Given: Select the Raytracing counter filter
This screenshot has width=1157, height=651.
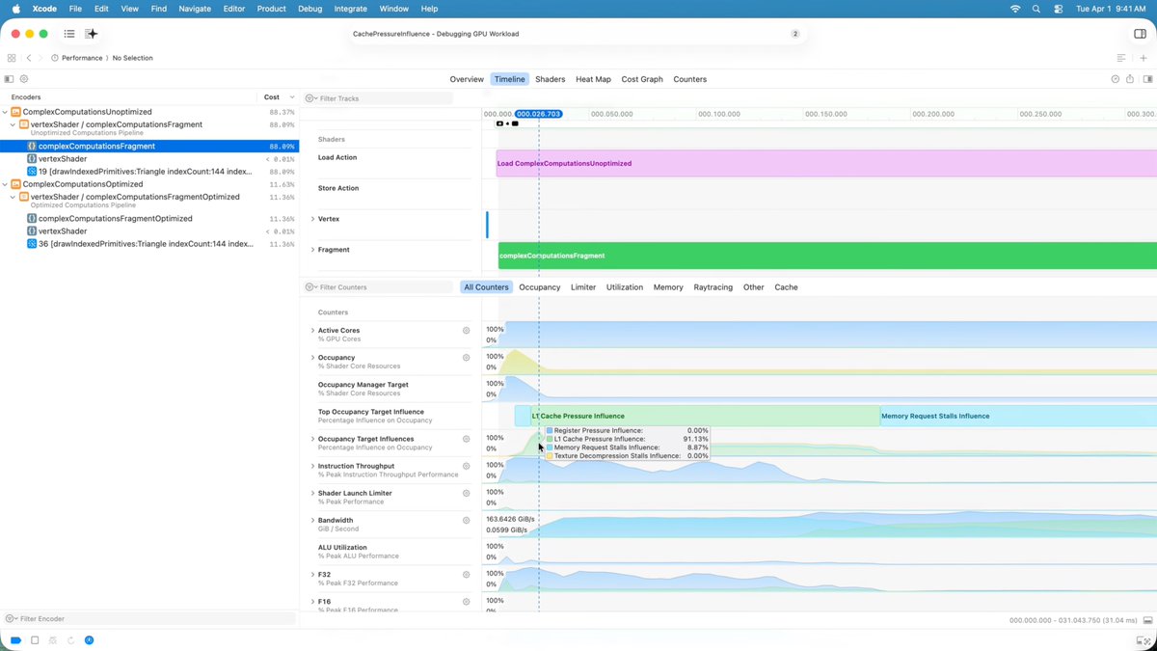Looking at the screenshot, I should point(713,287).
